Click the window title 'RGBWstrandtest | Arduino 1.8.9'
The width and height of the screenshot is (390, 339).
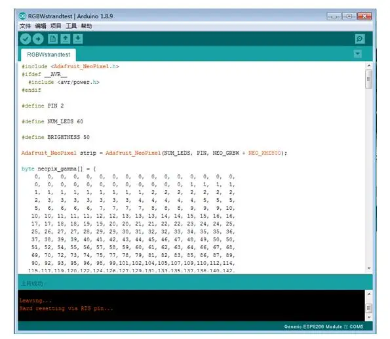70,16
